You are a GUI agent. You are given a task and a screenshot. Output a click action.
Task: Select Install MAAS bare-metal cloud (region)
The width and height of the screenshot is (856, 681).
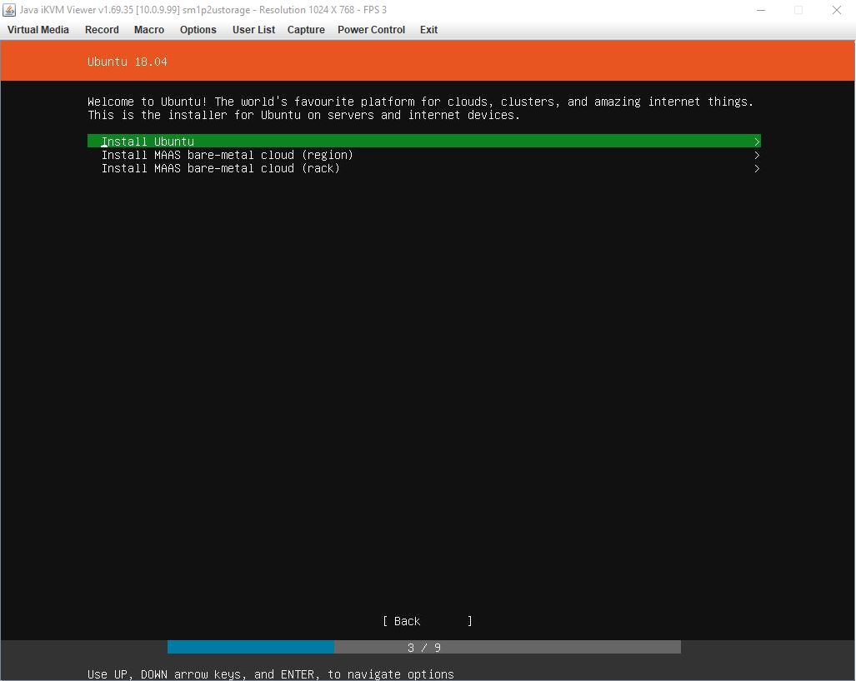423,155
